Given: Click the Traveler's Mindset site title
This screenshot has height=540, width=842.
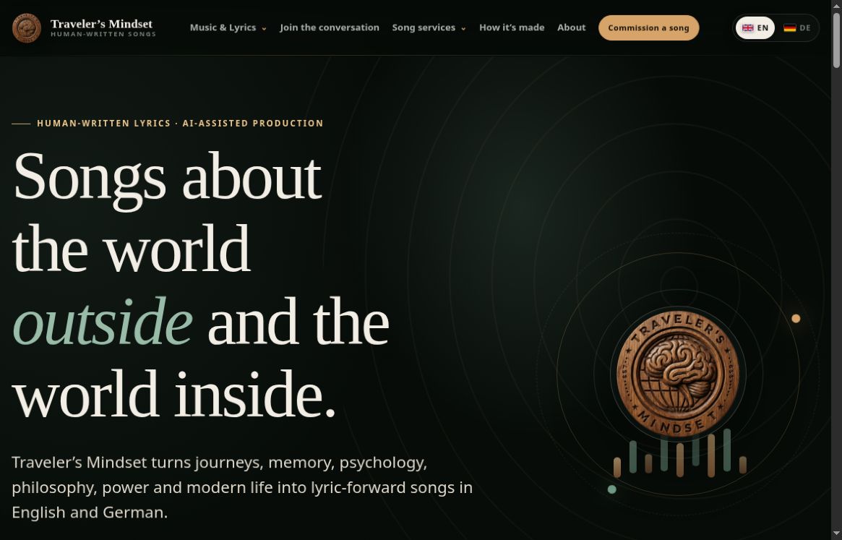Looking at the screenshot, I should point(101,24).
